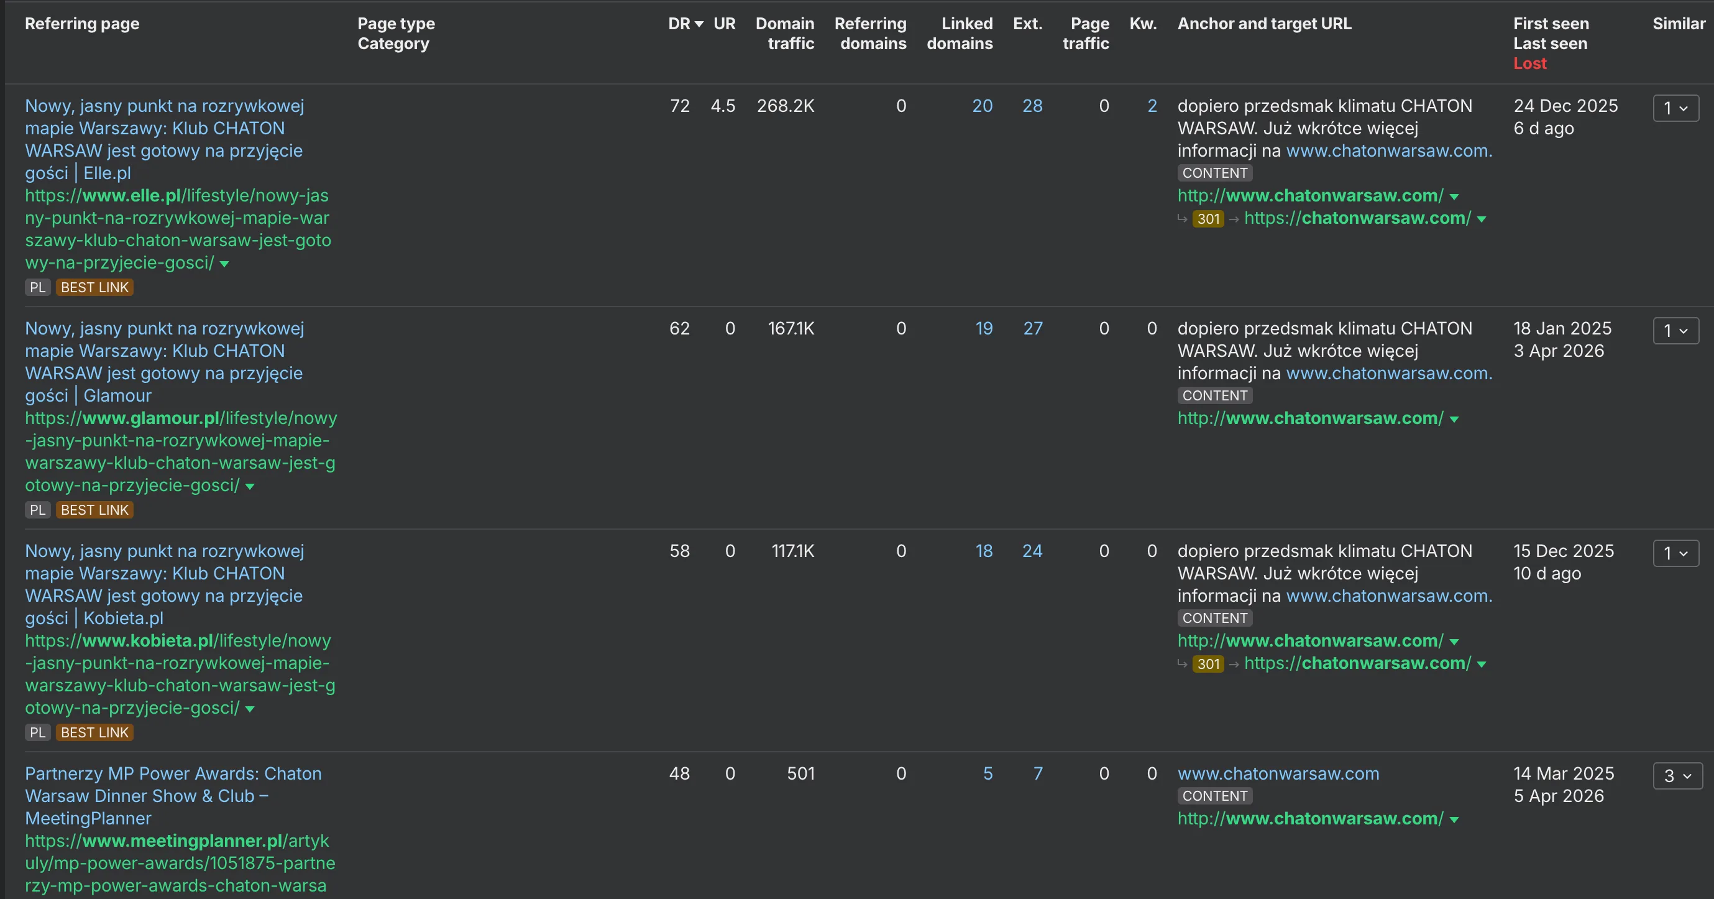Sort by the DR column header
The height and width of the screenshot is (899, 1714).
pos(685,23)
